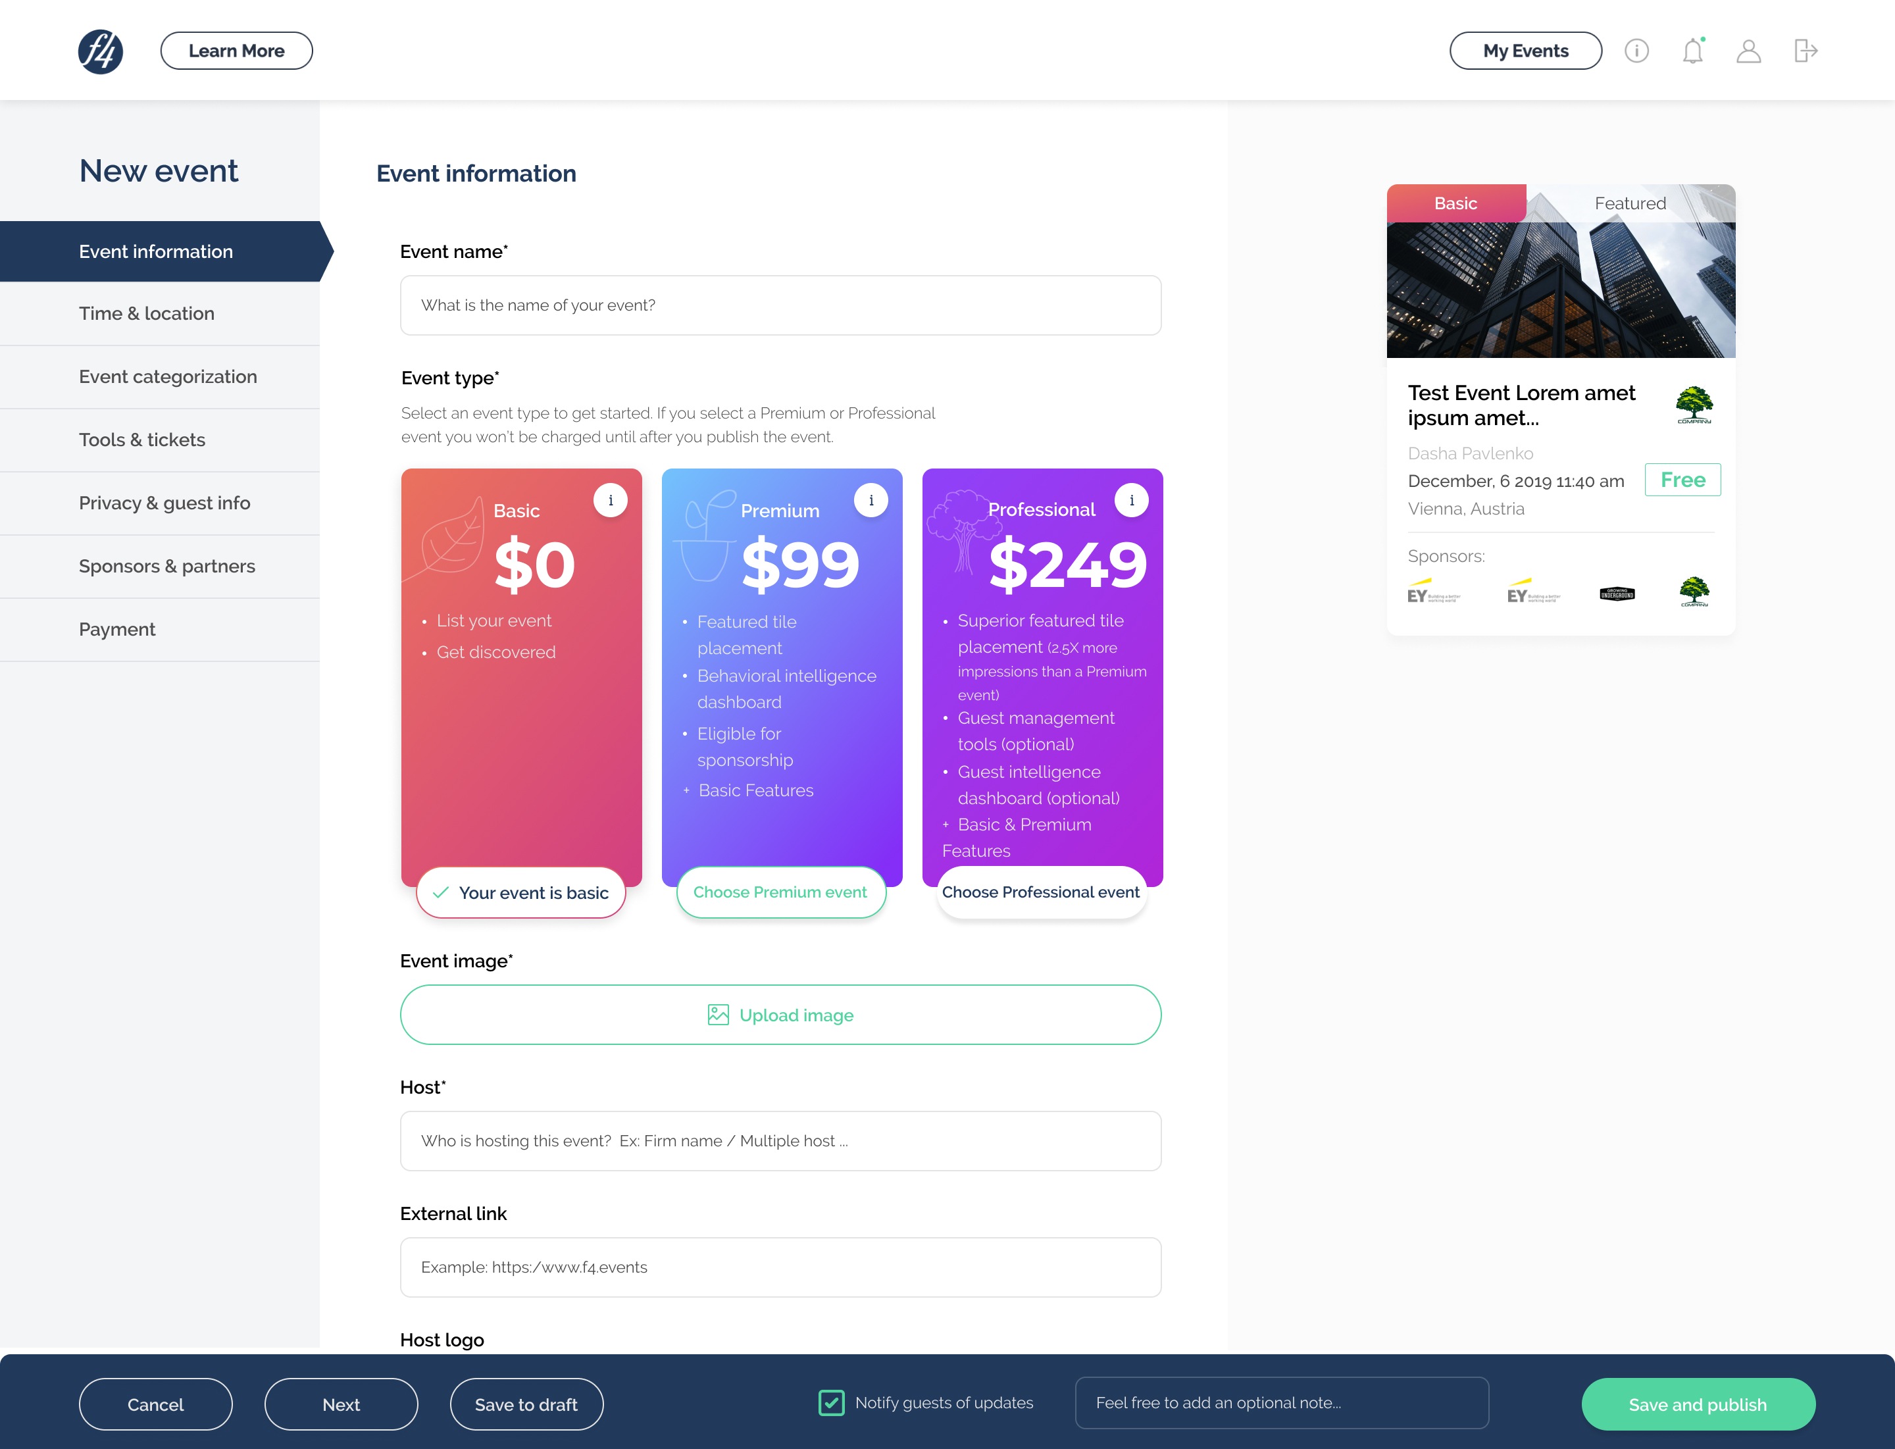1895x1449 pixels.
Task: Click the info icon on Basic card
Action: tap(609, 497)
